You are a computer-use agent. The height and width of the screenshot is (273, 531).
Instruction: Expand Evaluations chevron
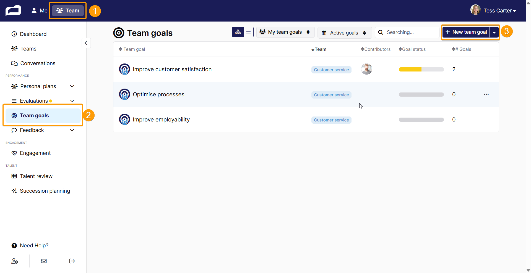click(x=72, y=101)
